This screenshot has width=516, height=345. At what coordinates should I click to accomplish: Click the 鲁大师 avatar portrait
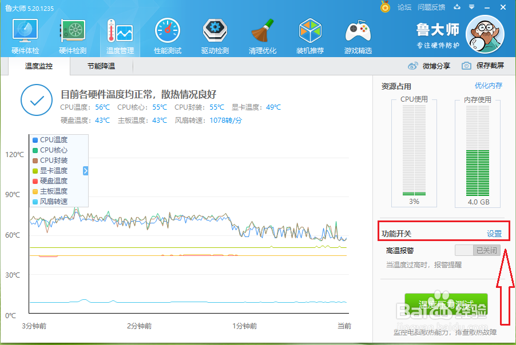485,34
